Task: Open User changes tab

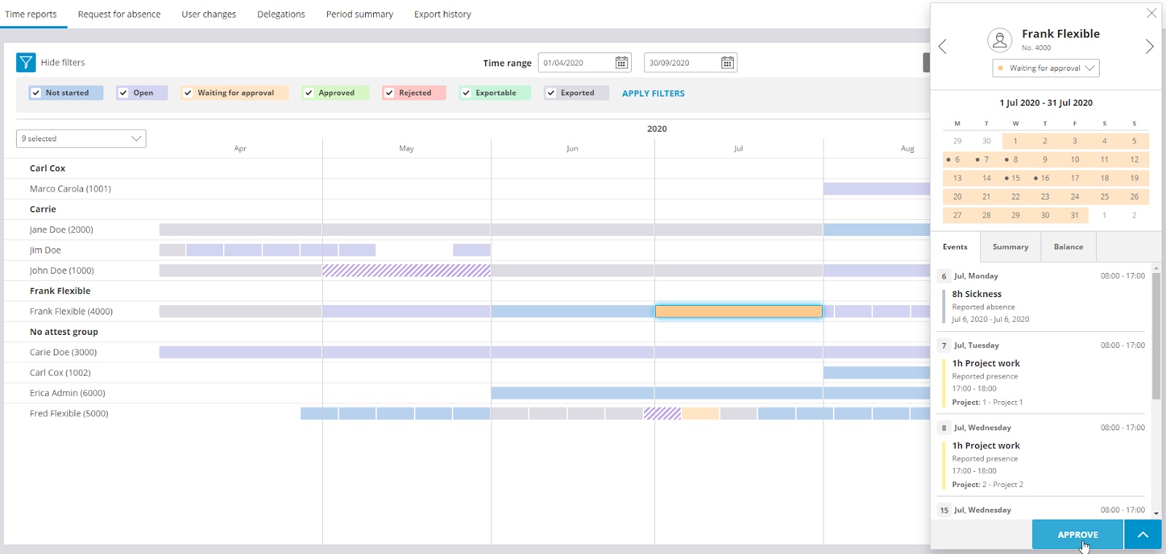Action: click(x=209, y=14)
